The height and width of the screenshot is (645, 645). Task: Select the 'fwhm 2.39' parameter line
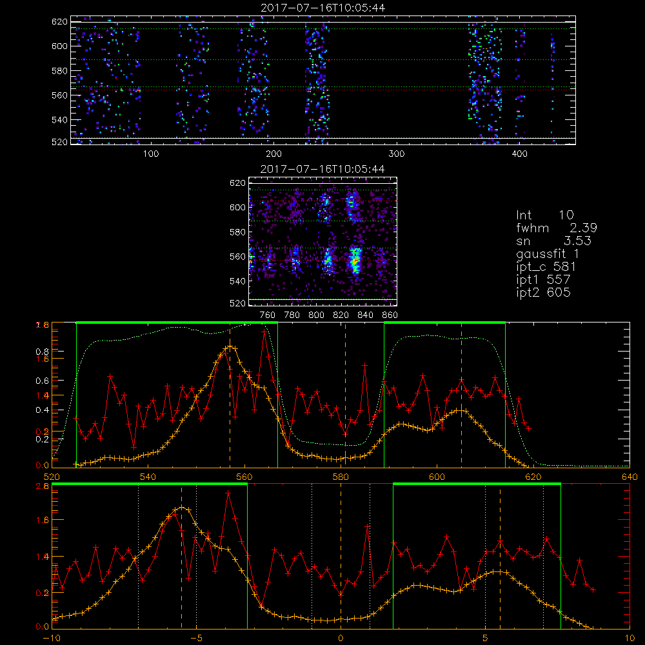(x=557, y=228)
